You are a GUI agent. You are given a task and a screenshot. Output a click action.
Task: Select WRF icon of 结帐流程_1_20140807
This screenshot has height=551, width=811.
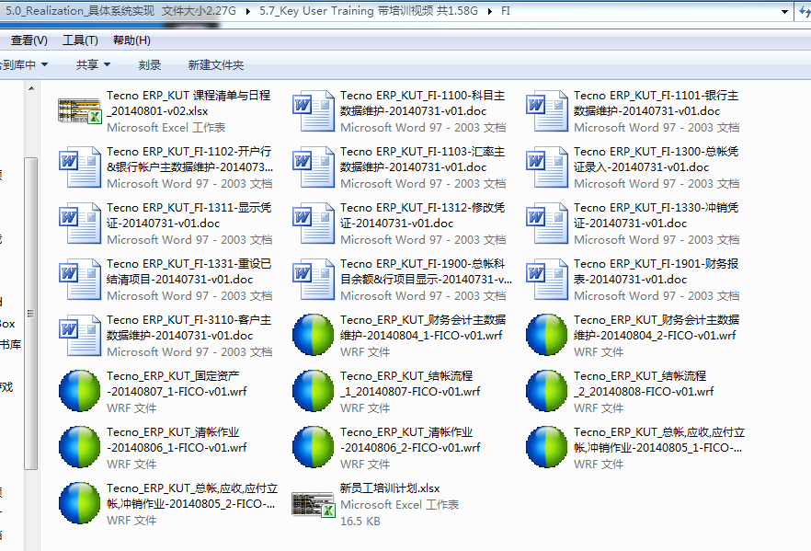pos(314,391)
